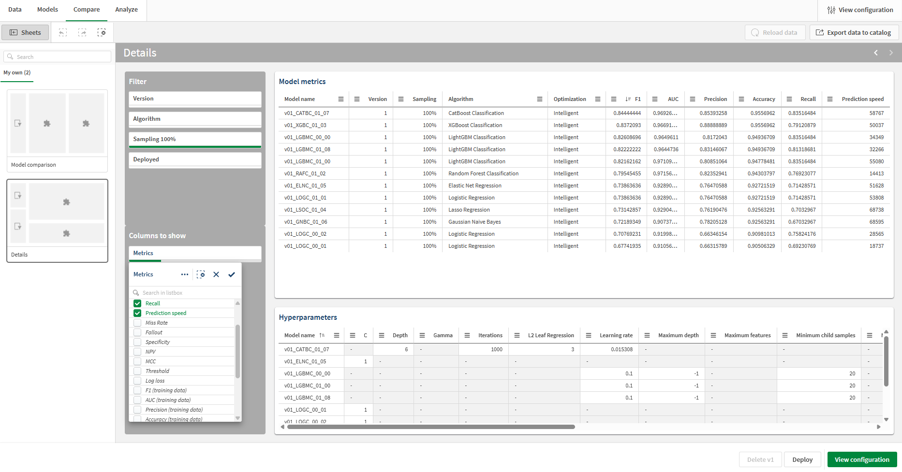Viewport: 902px width, 472px height.
Task: Expand the Version filter section
Action: 195,99
